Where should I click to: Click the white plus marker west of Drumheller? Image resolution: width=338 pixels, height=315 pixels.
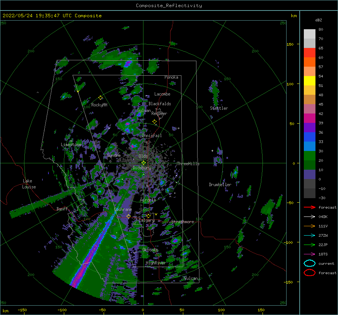tap(212, 151)
